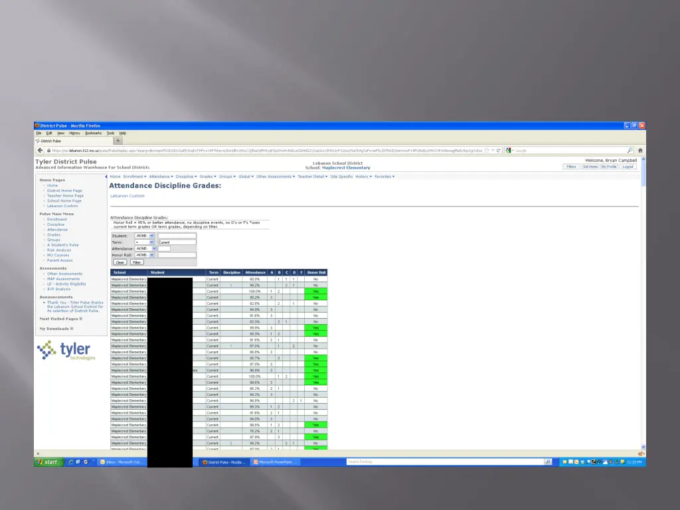
Task: Open the Bookmarks menu
Action: click(x=93, y=133)
